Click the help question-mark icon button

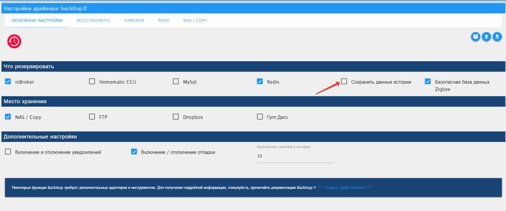coord(476,37)
